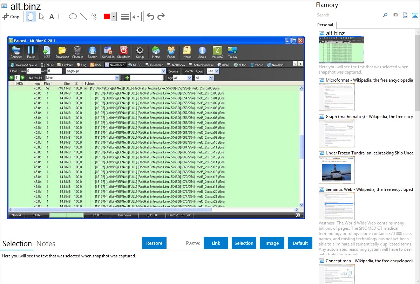Click the Browse button near the search bar
The image size is (420, 284).
click(x=174, y=71)
